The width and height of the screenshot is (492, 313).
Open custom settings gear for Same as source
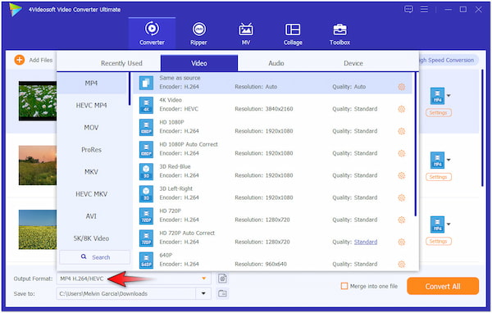[401, 87]
